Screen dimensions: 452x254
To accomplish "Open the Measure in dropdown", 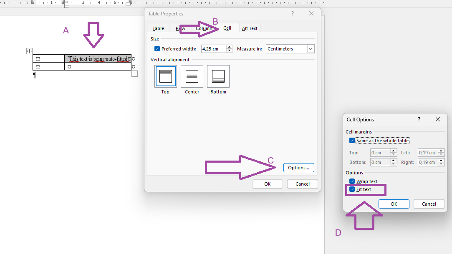I will pyautogui.click(x=310, y=48).
